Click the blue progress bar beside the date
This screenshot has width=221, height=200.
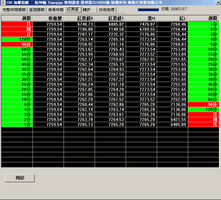click(149, 9)
